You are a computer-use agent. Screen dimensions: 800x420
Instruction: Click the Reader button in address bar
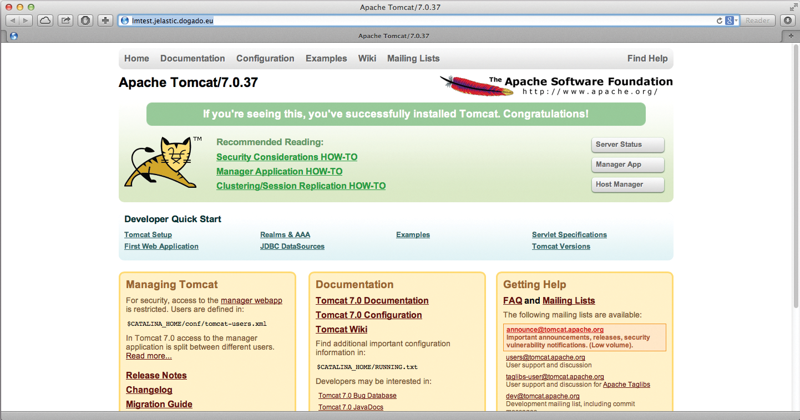click(x=757, y=21)
